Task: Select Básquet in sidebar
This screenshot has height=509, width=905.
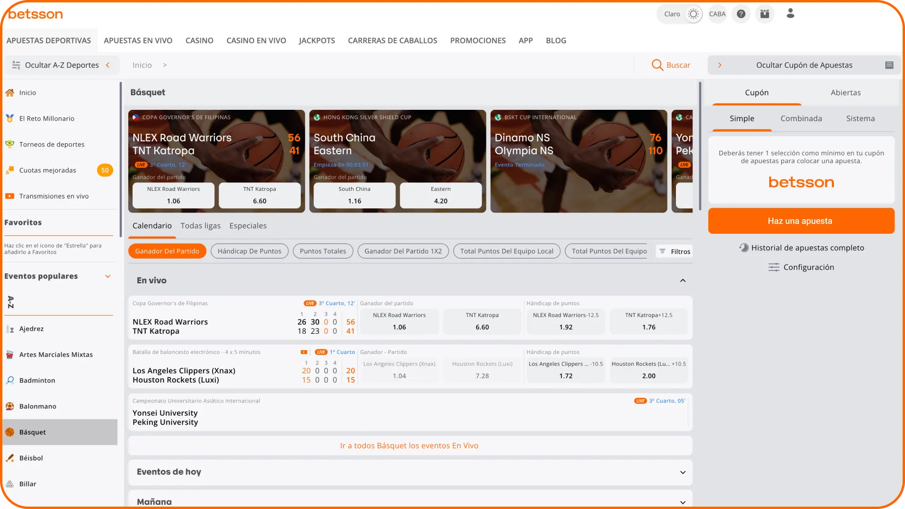Action: (x=60, y=432)
